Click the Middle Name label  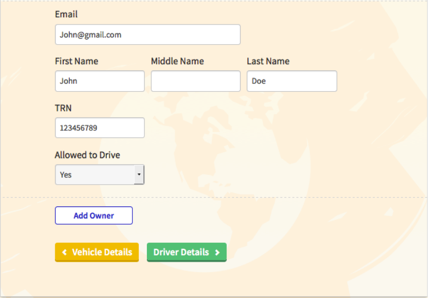177,61
